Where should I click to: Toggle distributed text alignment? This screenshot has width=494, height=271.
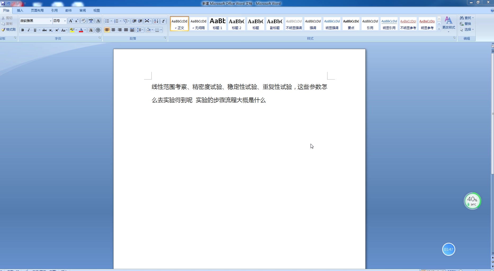coord(132,30)
